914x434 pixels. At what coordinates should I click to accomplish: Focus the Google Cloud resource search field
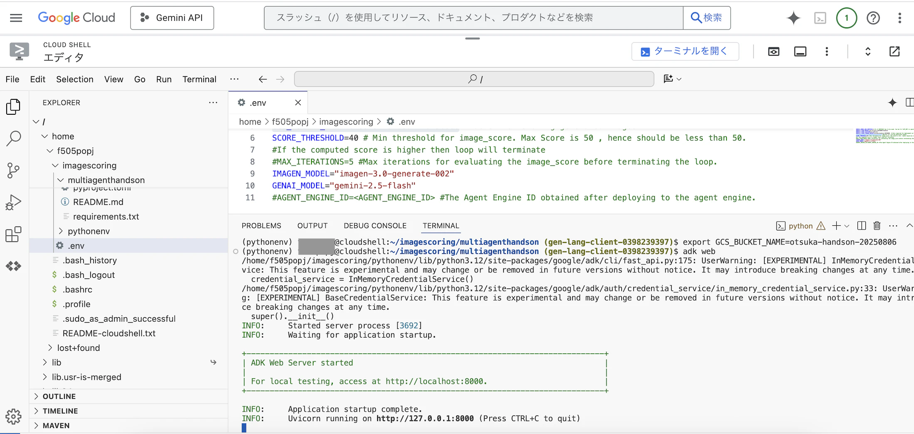point(474,18)
